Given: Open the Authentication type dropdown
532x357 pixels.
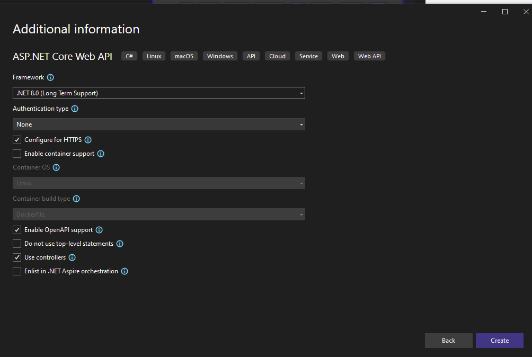Looking at the screenshot, I should [x=159, y=124].
